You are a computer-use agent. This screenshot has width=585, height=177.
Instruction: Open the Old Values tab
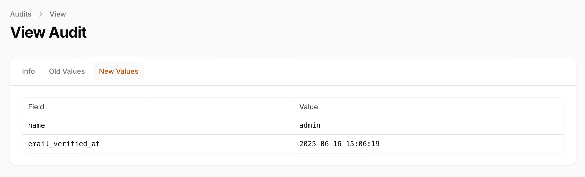(x=67, y=71)
